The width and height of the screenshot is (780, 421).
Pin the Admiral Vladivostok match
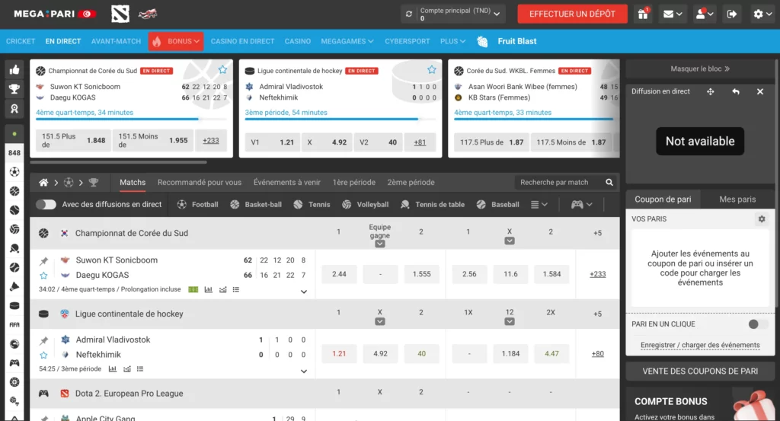[43, 340]
